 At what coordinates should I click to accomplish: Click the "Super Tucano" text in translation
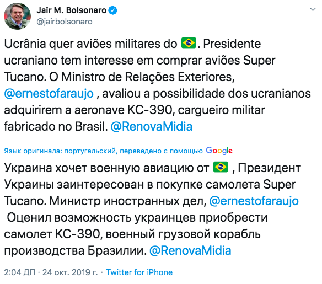click(x=150, y=192)
